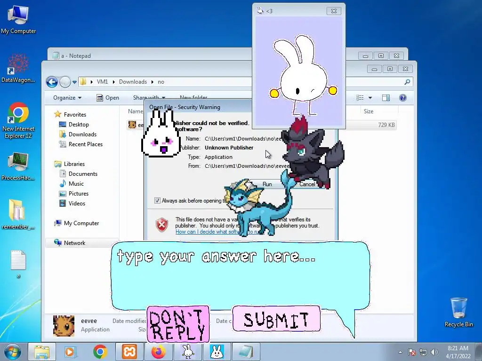Click Explorer search magnifier icon

[x=407, y=82]
